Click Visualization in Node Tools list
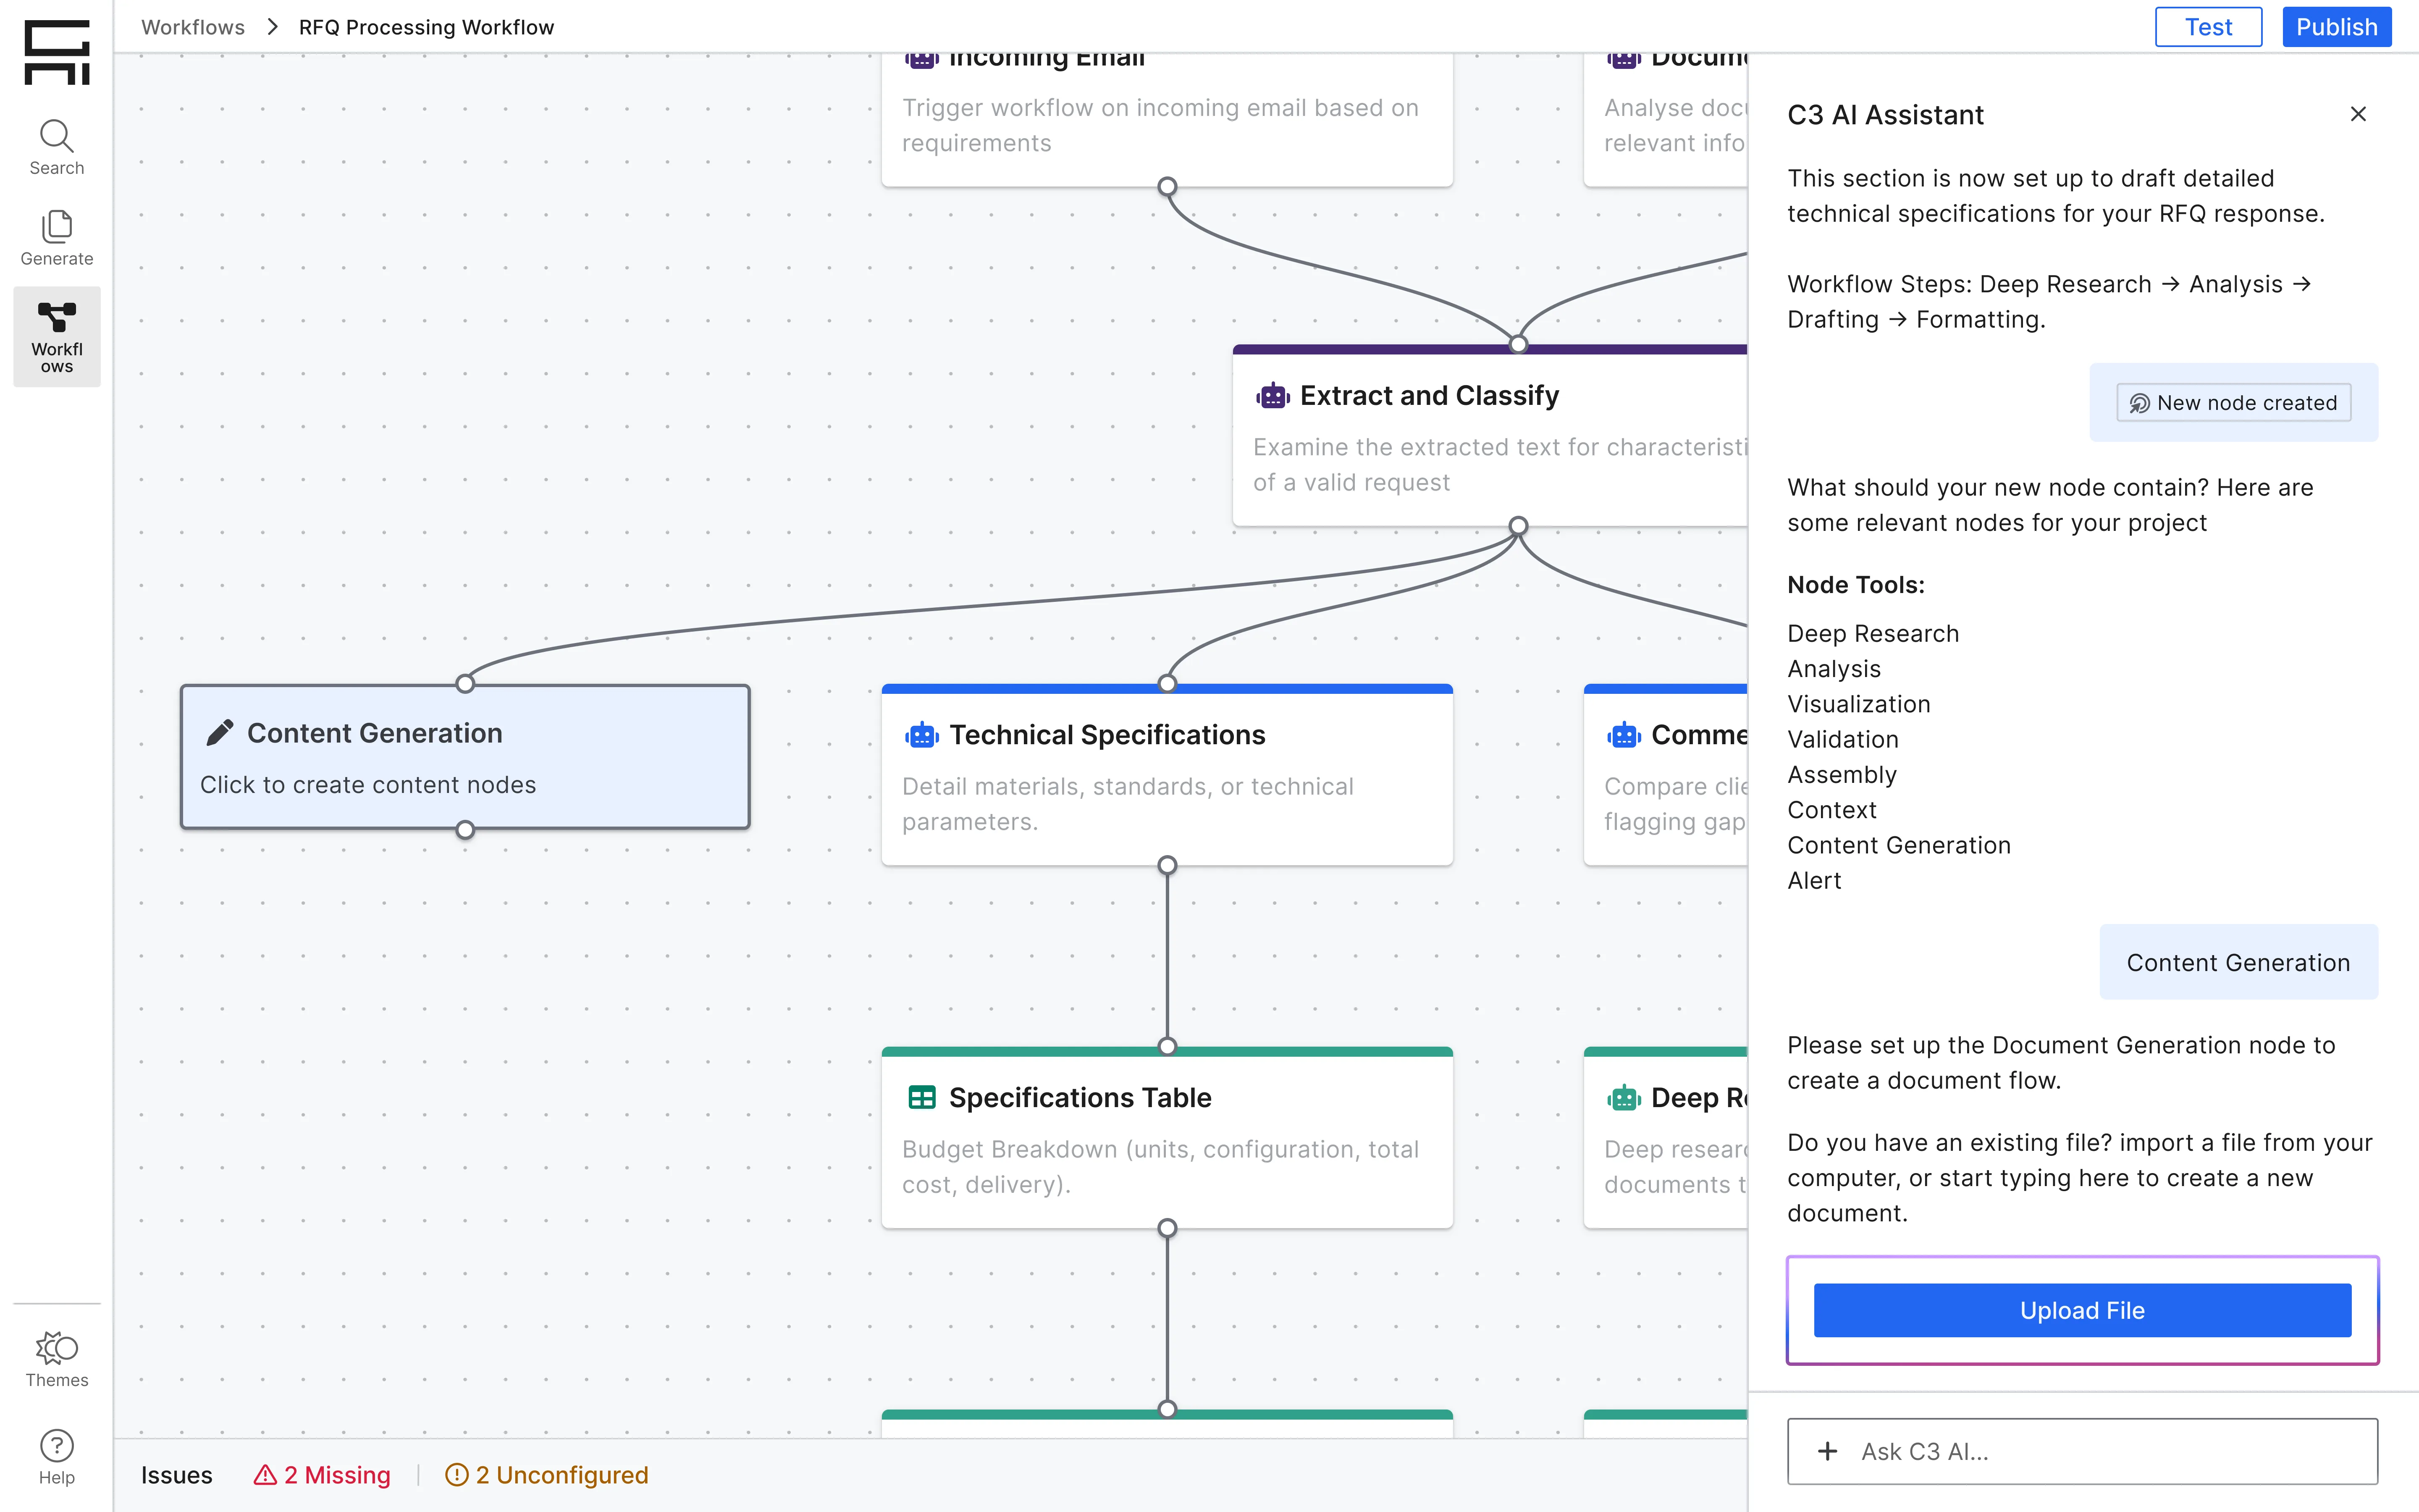2419x1512 pixels. coord(1858,704)
